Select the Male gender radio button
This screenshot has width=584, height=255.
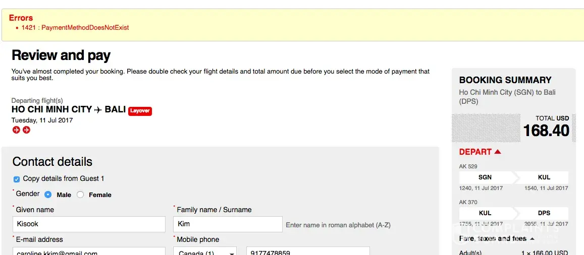48,195
